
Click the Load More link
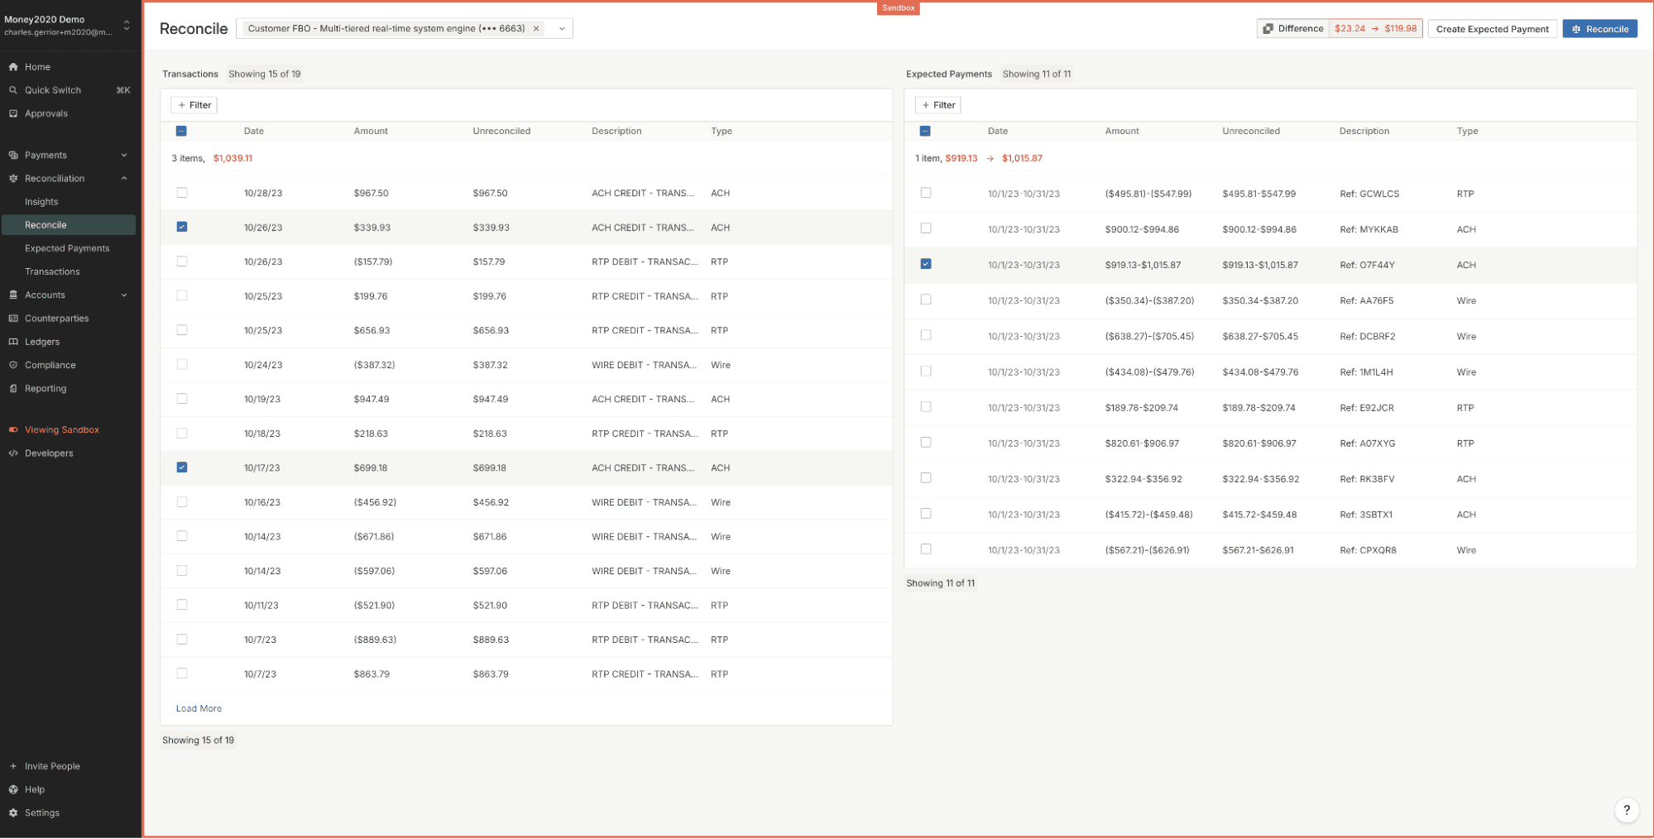point(199,709)
